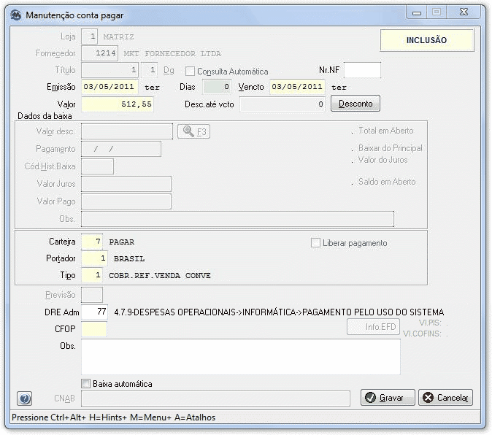The width and height of the screenshot is (492, 435).
Task: Save the record with Gravar button
Action: (x=388, y=398)
